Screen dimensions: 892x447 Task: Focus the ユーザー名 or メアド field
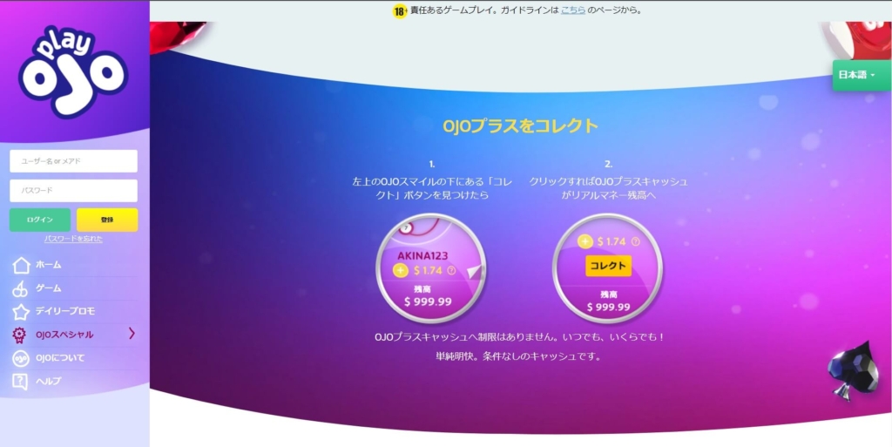pos(73,161)
